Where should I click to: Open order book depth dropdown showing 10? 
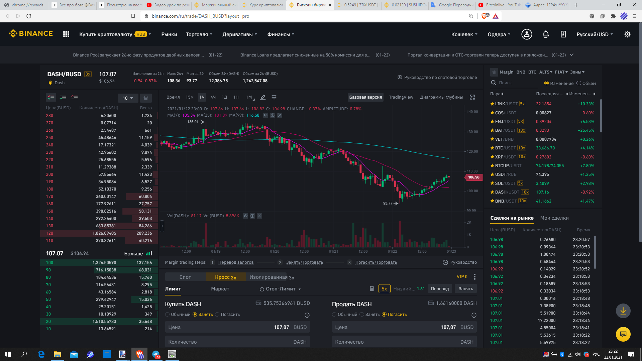point(128,98)
